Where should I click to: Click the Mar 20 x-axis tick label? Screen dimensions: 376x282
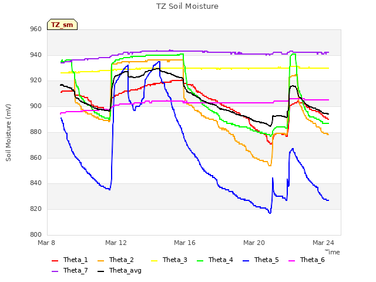(254, 243)
